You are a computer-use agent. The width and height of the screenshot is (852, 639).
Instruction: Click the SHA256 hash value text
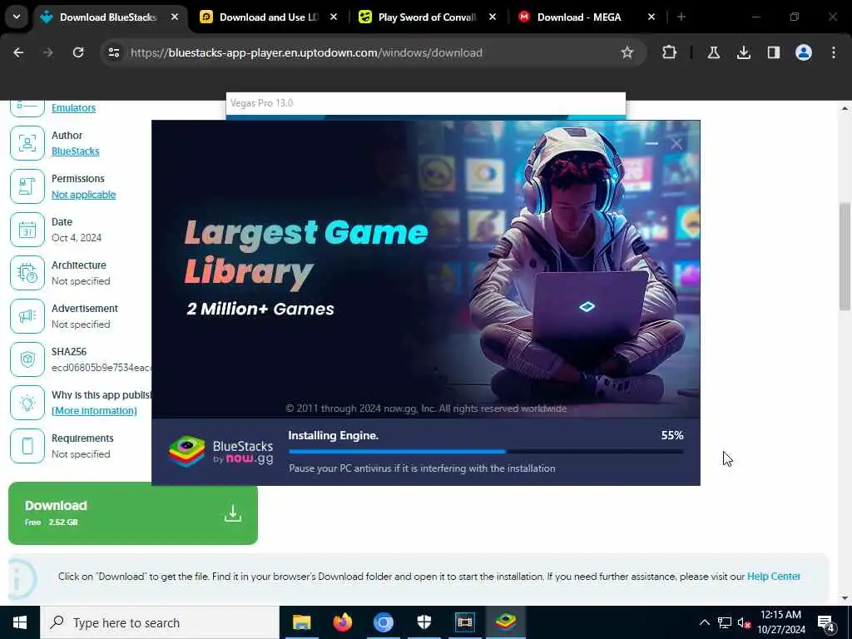pyautogui.click(x=101, y=368)
